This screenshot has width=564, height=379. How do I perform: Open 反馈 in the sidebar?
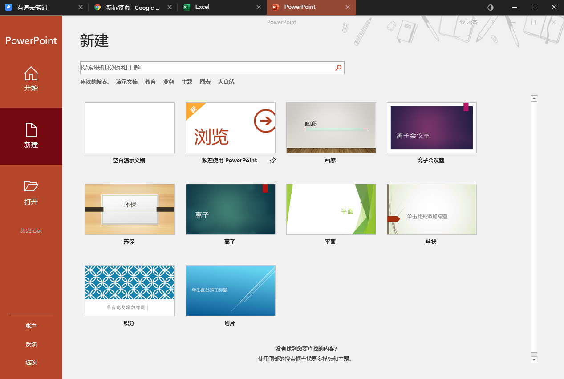(x=31, y=344)
